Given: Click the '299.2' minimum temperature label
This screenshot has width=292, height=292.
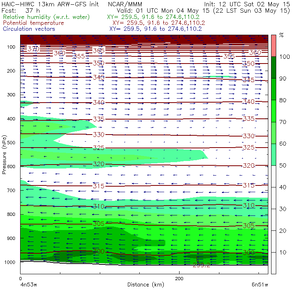Looking at the screenshot, I should [x=201, y=265].
